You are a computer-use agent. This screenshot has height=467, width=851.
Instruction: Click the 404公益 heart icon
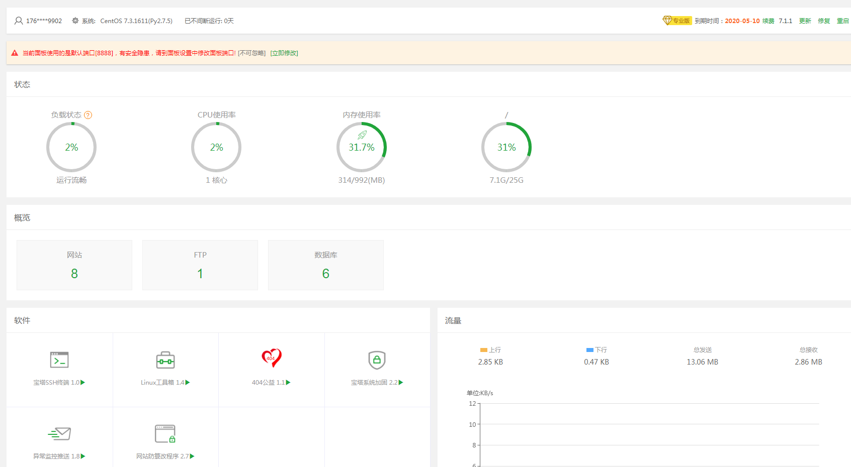click(272, 358)
